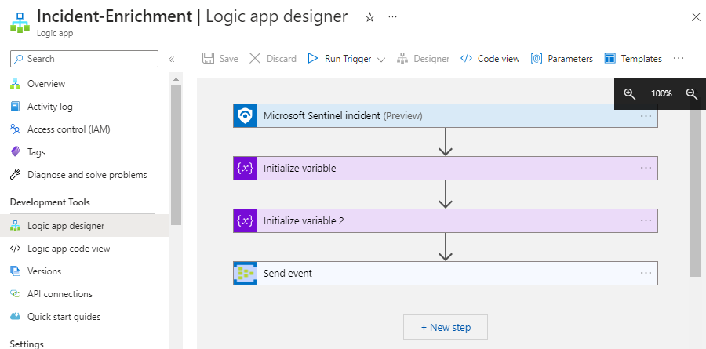Open API connections in the sidebar
Screen dimensions: 706x349
(60, 294)
